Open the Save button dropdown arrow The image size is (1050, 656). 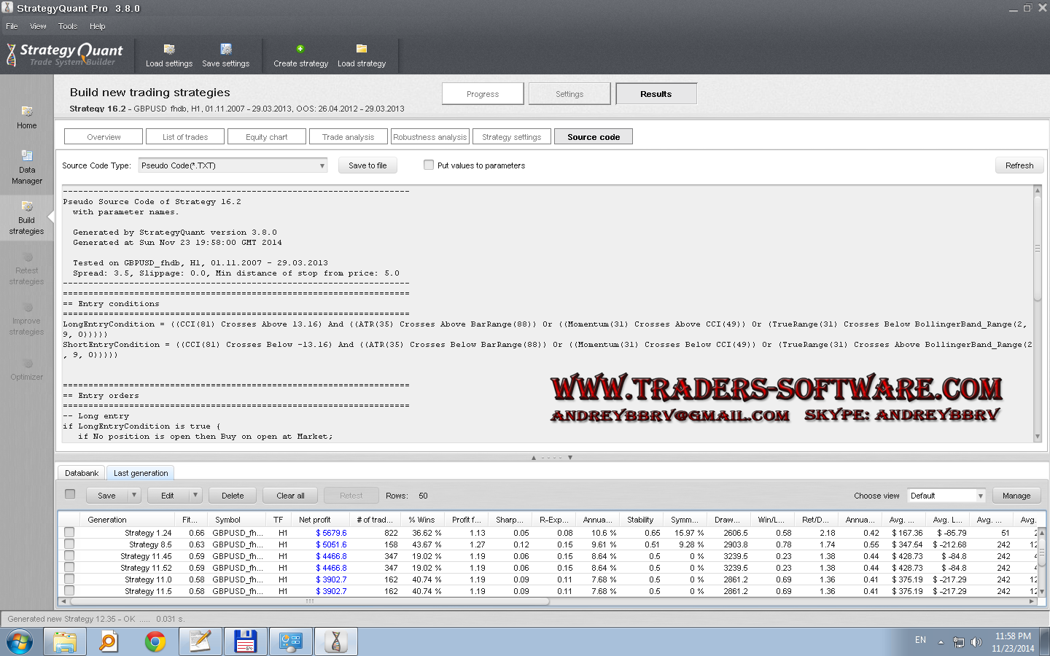click(134, 496)
